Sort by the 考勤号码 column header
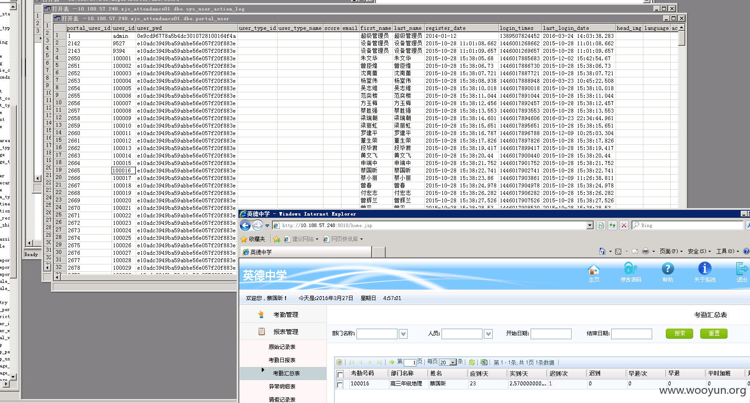Screen dimensions: 750x403 pyautogui.click(x=368, y=374)
